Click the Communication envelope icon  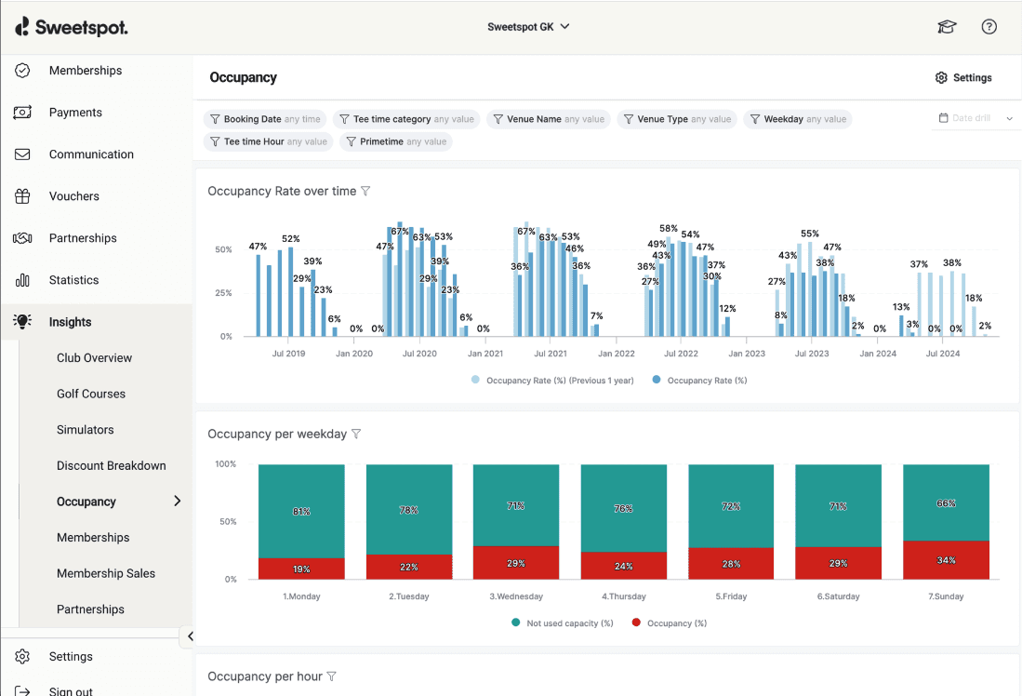pyautogui.click(x=22, y=154)
